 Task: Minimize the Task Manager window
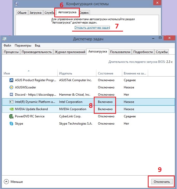point(153,38)
